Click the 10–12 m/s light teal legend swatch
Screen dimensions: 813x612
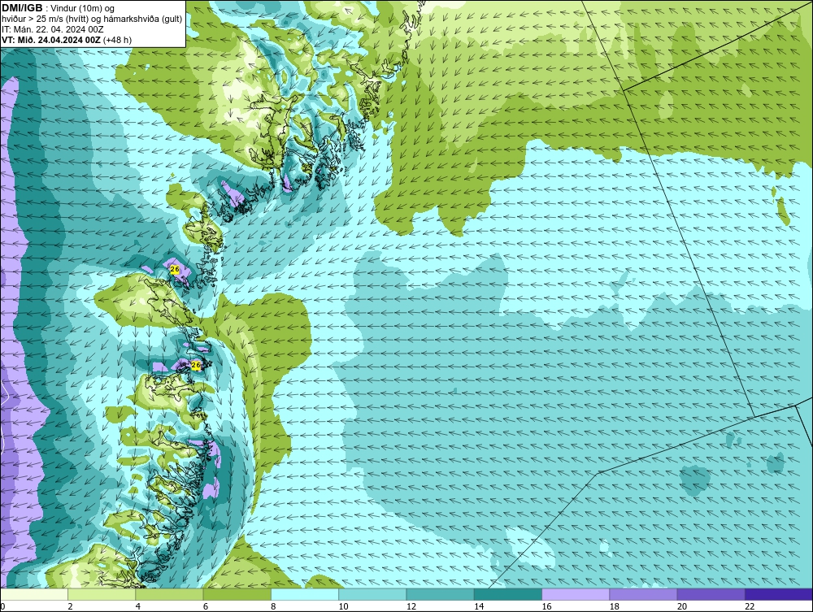click(x=372, y=594)
